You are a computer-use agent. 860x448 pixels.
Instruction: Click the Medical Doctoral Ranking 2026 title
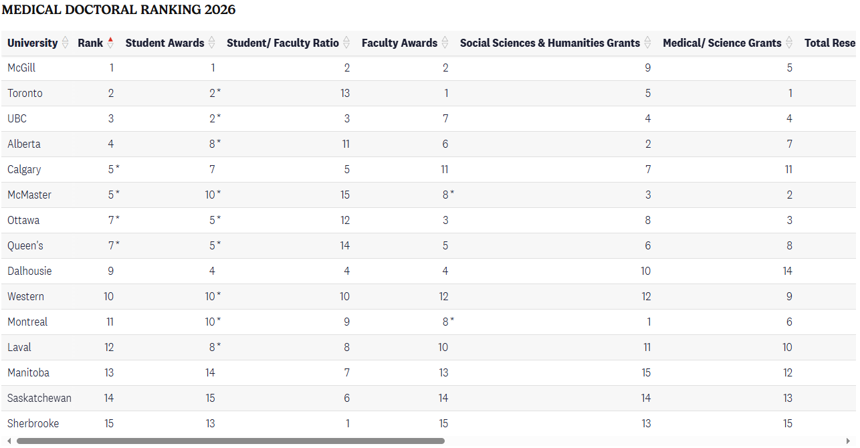118,10
